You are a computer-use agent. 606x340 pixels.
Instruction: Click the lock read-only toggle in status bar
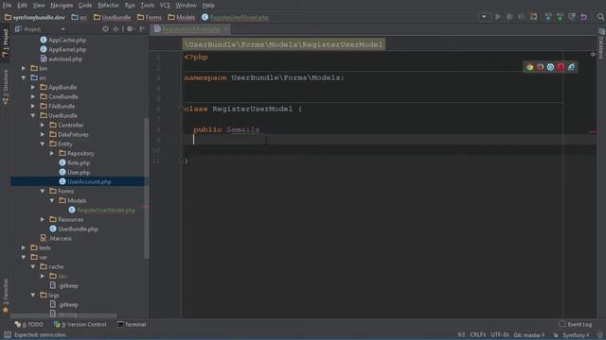pyautogui.click(x=556, y=335)
